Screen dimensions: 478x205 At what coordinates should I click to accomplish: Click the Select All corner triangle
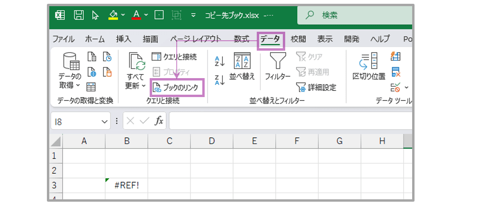tap(56, 142)
